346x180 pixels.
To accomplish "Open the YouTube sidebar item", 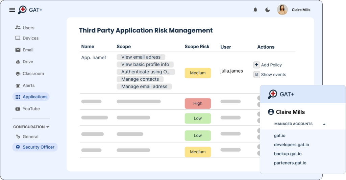I will (x=27, y=109).
